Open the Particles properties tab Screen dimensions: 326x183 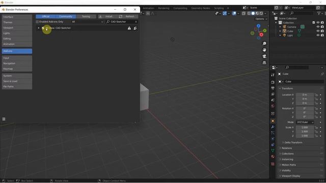tap(273, 133)
